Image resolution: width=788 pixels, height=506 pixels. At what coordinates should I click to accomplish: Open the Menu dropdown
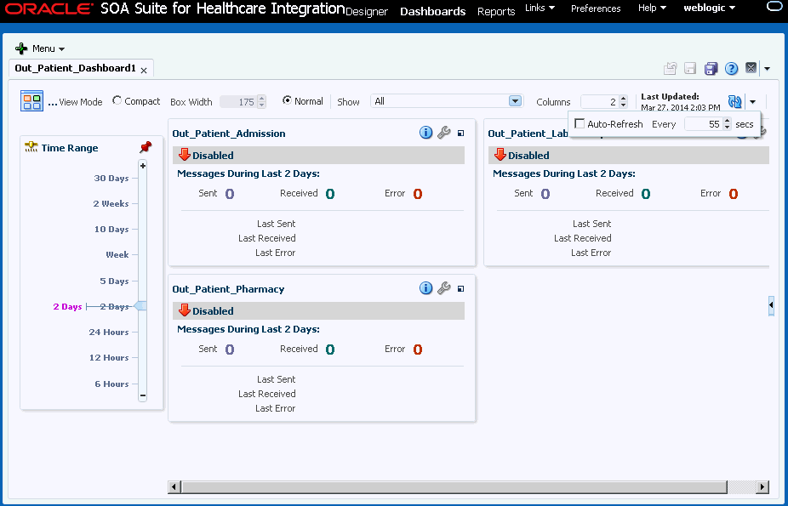point(49,48)
